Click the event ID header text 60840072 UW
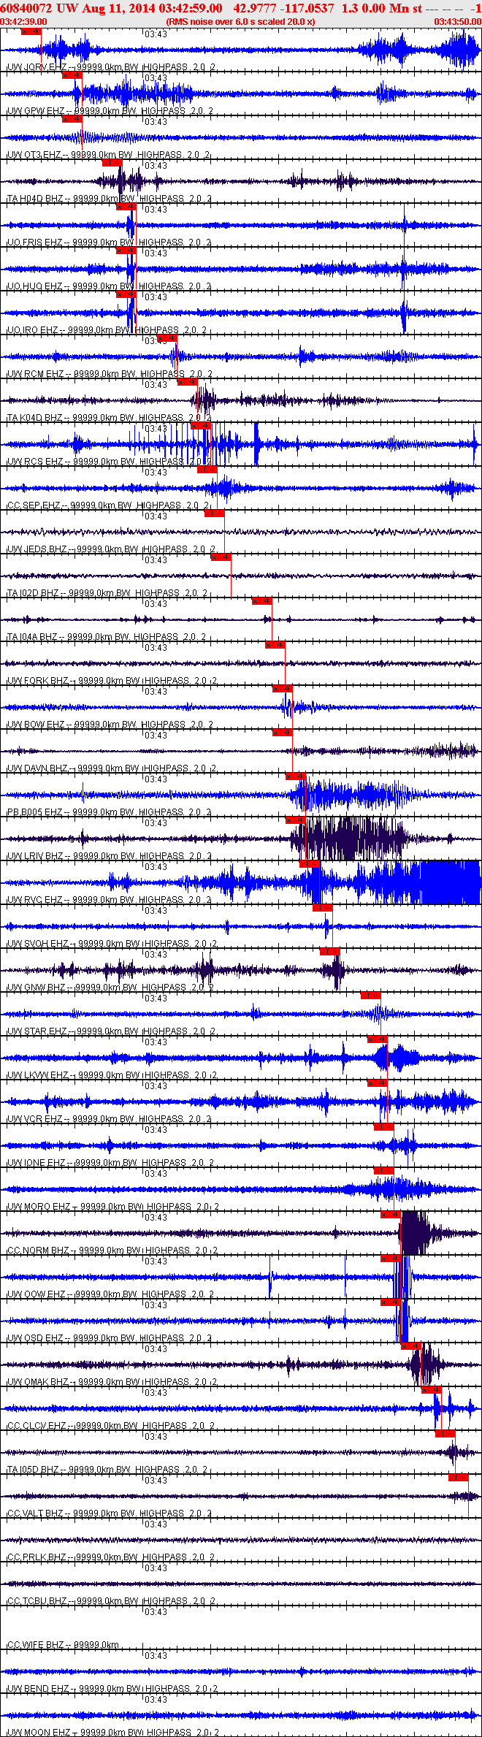The image size is (482, 1737). point(40,8)
